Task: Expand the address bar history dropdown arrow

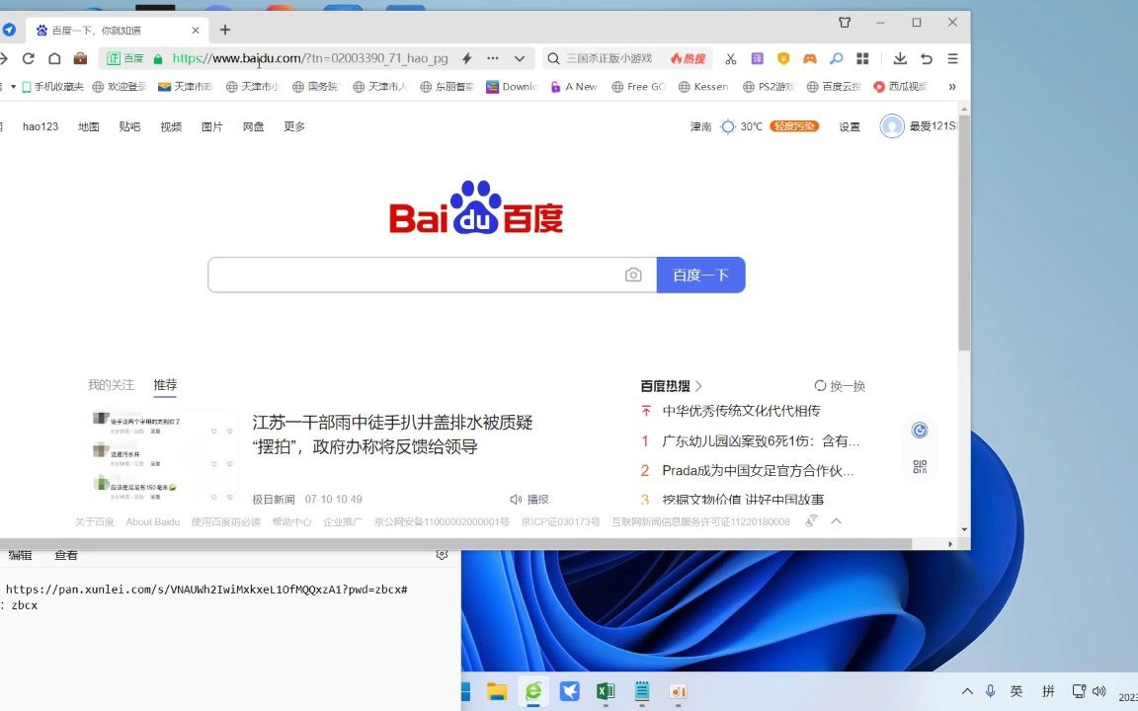Action: 520,59
